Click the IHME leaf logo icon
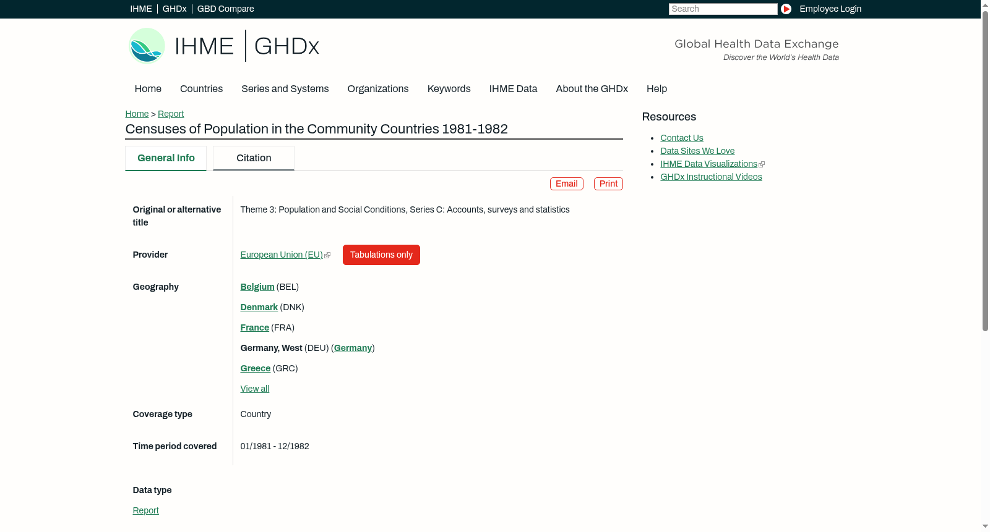This screenshot has height=532, width=990. tap(147, 46)
